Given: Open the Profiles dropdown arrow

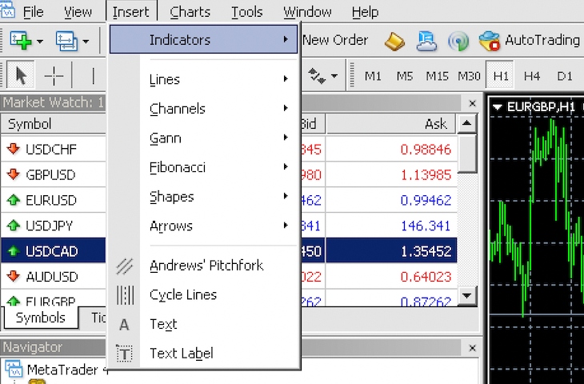Looking at the screenshot, I should pos(86,41).
